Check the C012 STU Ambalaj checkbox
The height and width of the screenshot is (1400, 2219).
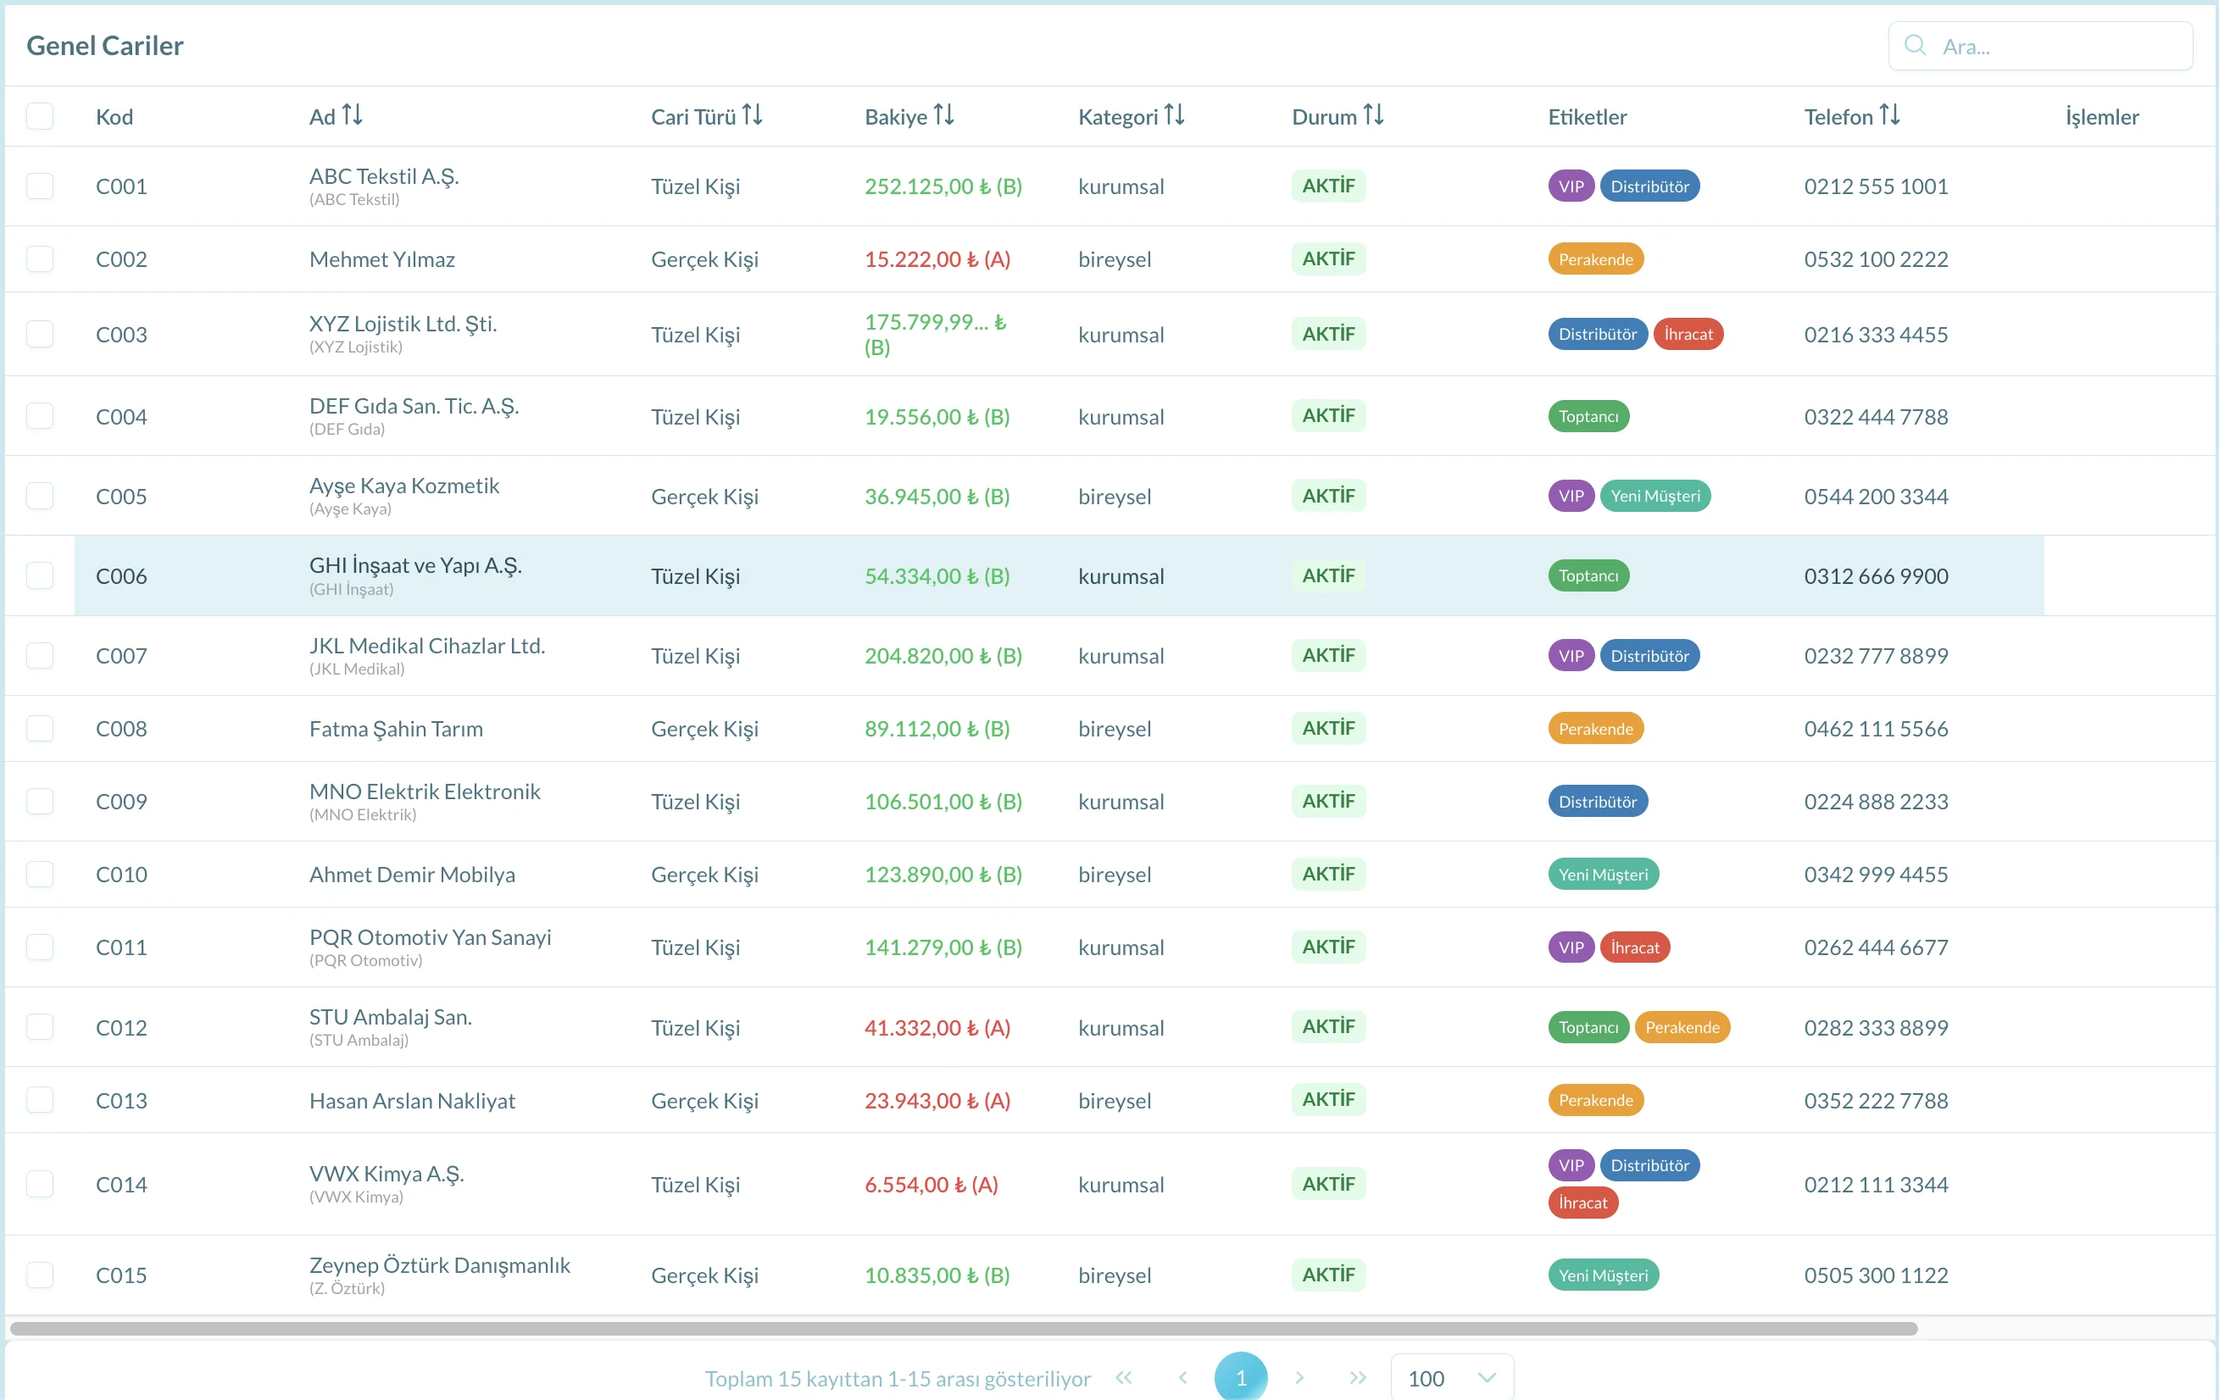click(x=40, y=1027)
